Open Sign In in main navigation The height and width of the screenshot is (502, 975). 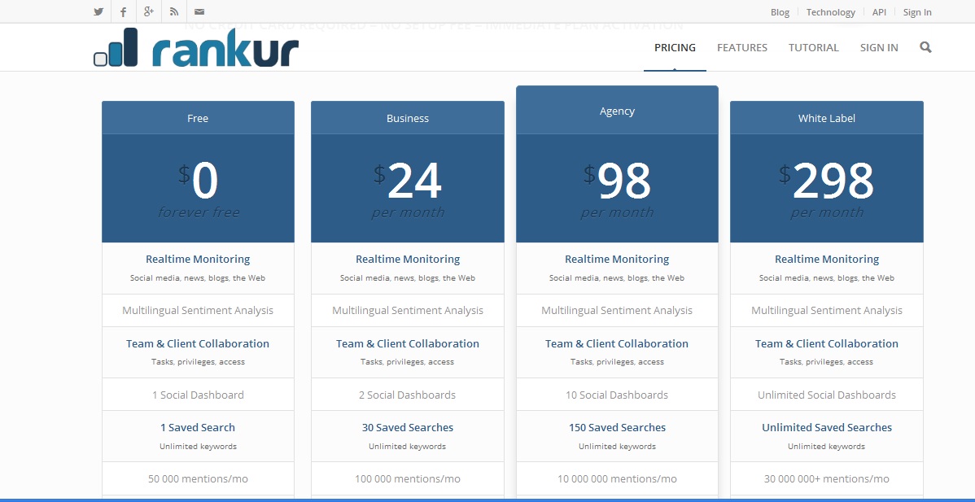(x=879, y=47)
